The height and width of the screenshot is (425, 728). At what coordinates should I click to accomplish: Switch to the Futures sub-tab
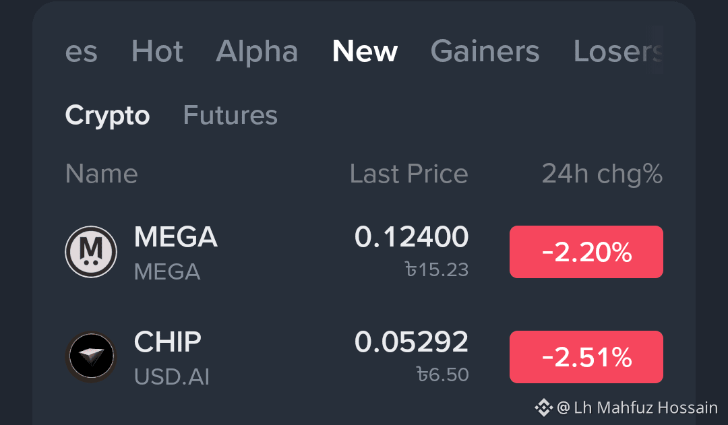click(231, 115)
